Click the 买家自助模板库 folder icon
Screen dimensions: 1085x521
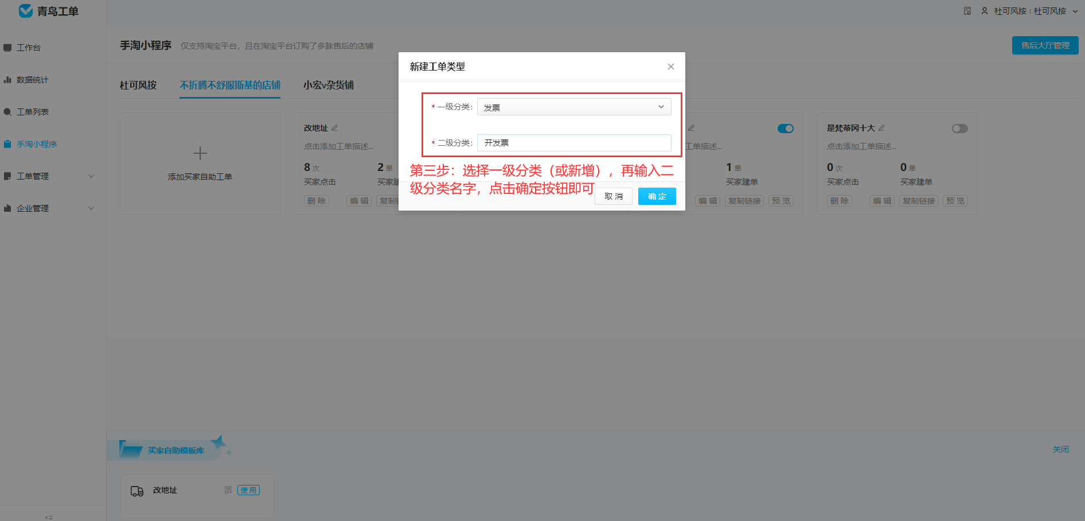pyautogui.click(x=131, y=449)
